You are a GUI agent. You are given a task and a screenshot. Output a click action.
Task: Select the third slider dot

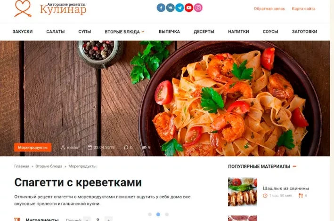coord(167,214)
